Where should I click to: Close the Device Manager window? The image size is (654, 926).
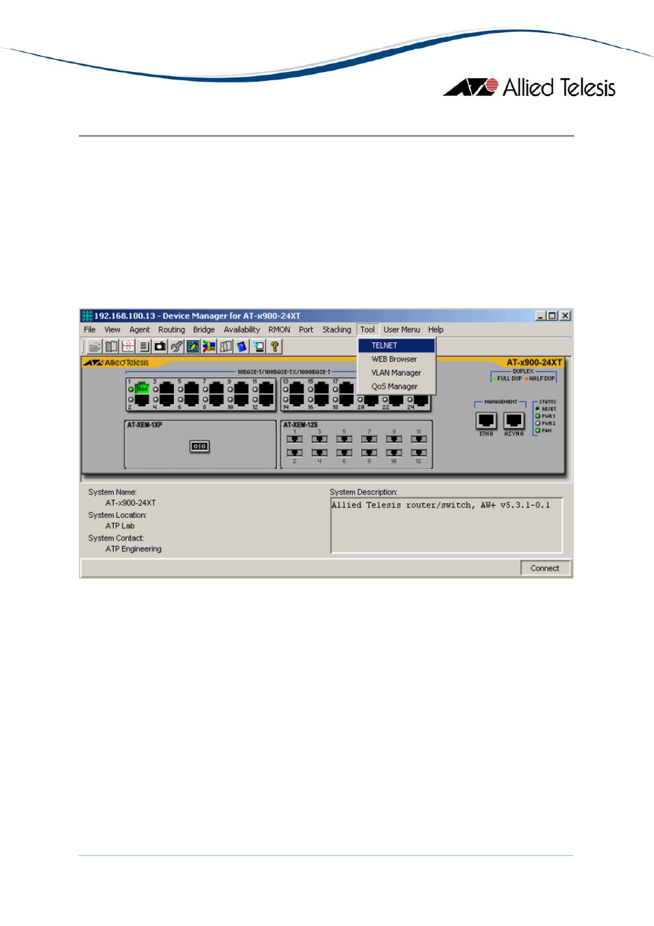[x=565, y=316]
